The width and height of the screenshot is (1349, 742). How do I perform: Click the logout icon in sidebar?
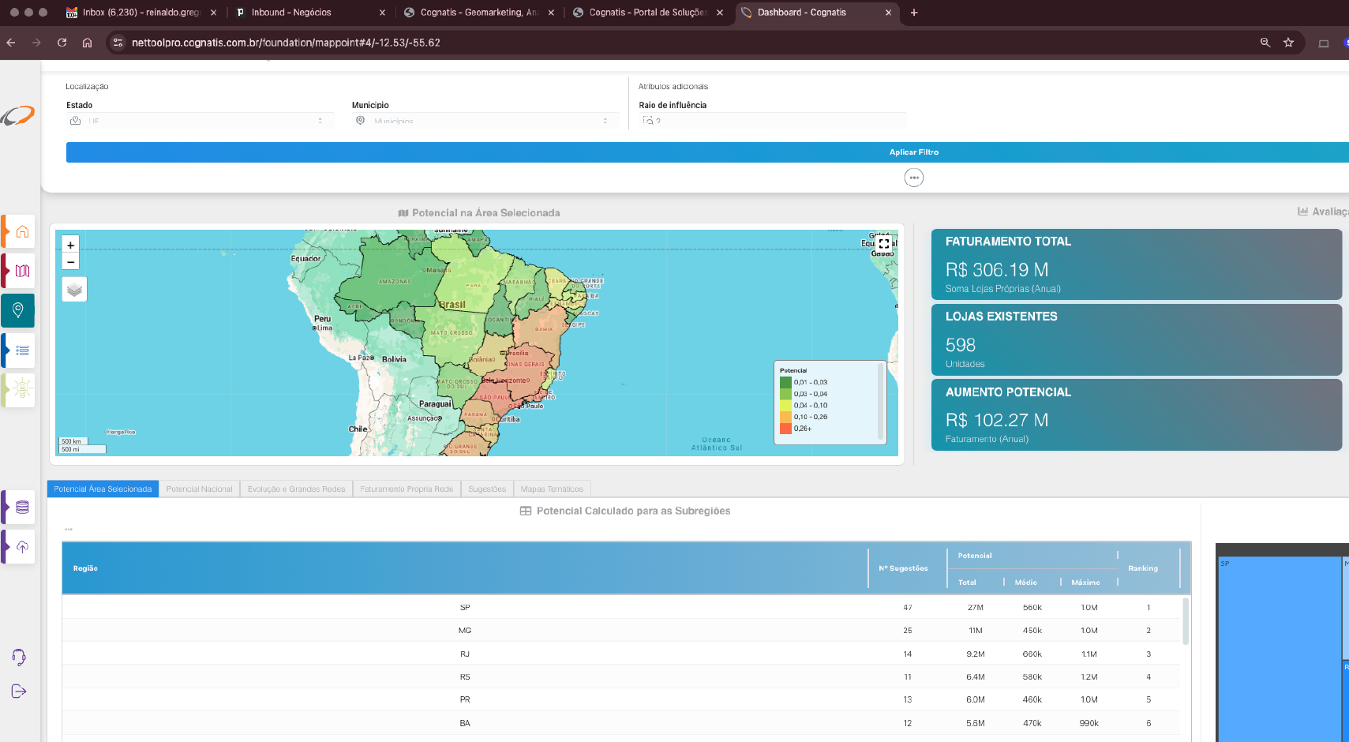tap(19, 691)
